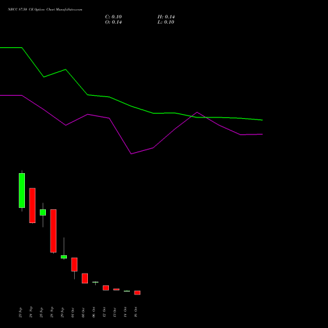The height and width of the screenshot is (328, 328).
Task: Select the open value "O: 0.14"
Action: pos(113,22)
